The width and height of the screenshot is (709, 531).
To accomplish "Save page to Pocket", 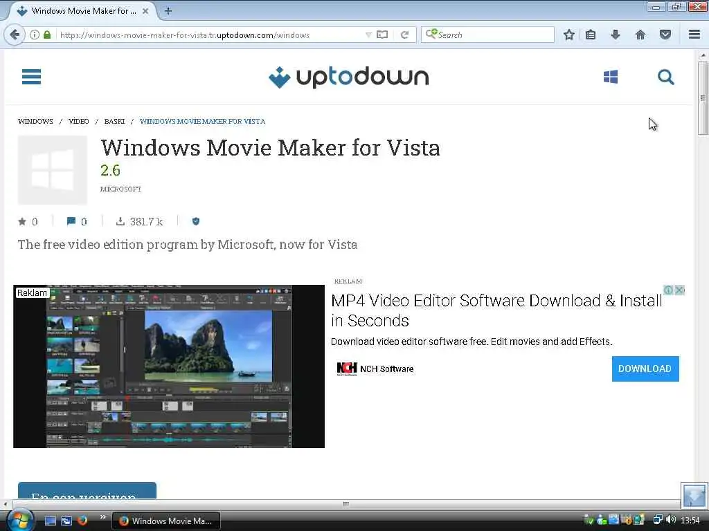I will pos(665,35).
